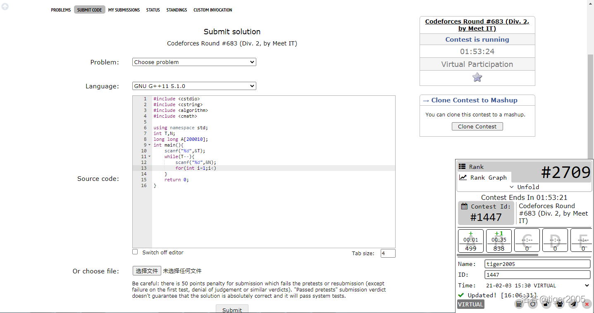Click the 'Contest Ends In 01:53:21' text
The height and width of the screenshot is (313, 594).
(524, 197)
